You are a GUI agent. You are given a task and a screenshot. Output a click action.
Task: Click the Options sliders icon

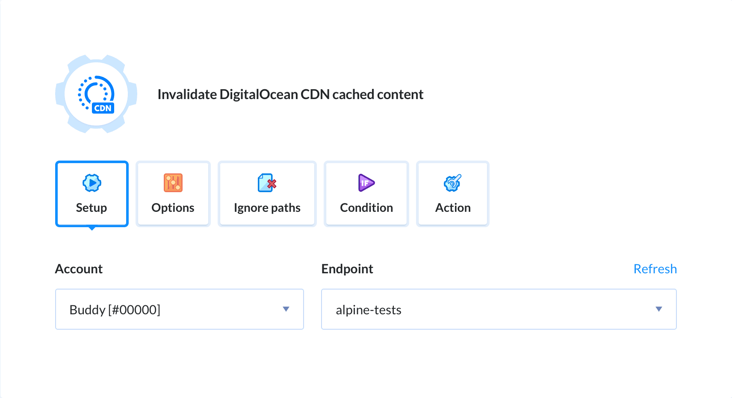tap(173, 183)
